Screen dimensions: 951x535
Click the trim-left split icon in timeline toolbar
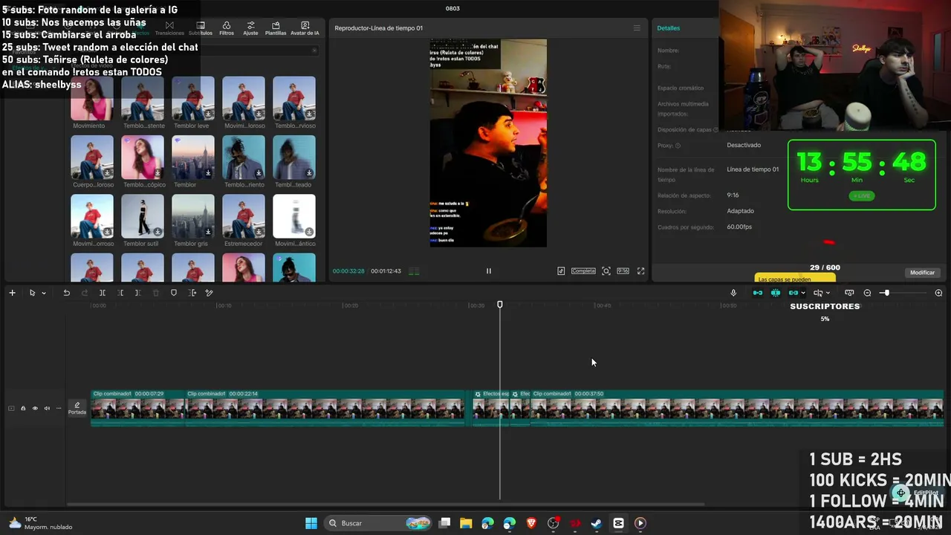point(120,293)
